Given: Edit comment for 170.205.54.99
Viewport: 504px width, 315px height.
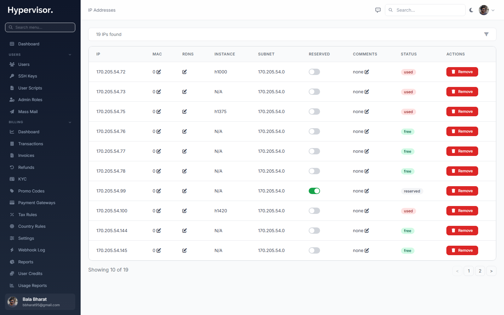Looking at the screenshot, I should [x=367, y=191].
